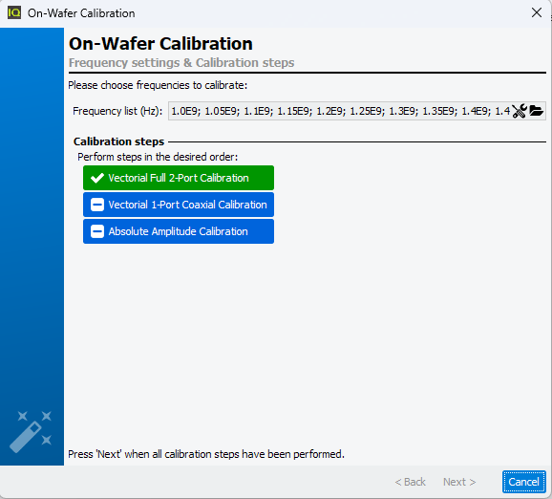Click the window title bar text
Image resolution: width=552 pixels, height=499 pixels.
81,13
